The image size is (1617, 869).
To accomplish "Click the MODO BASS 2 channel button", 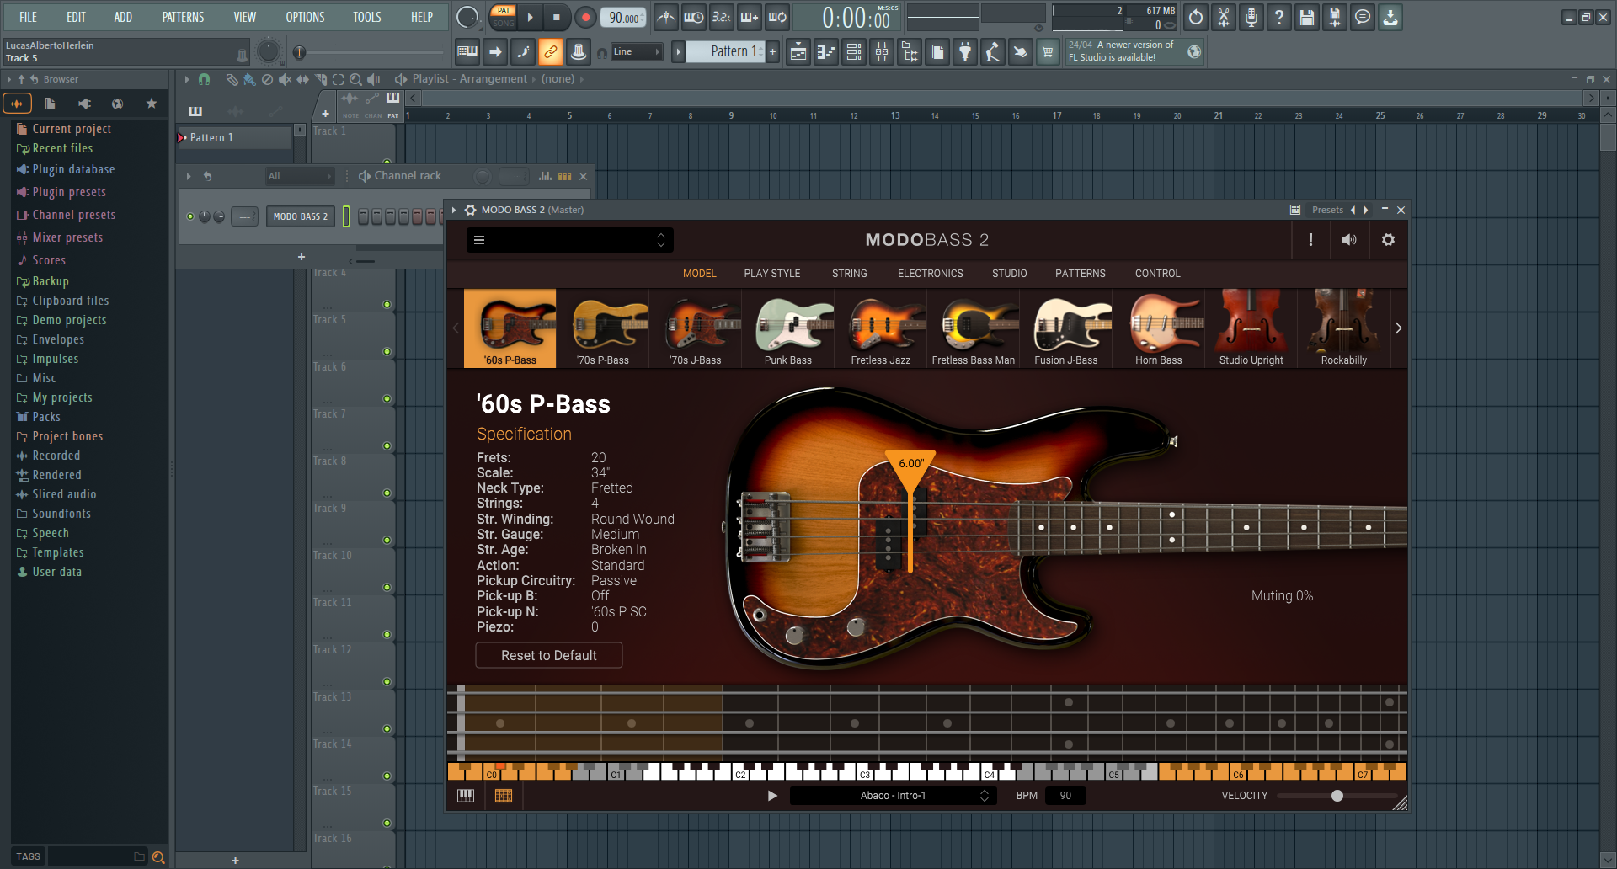I will pyautogui.click(x=301, y=216).
